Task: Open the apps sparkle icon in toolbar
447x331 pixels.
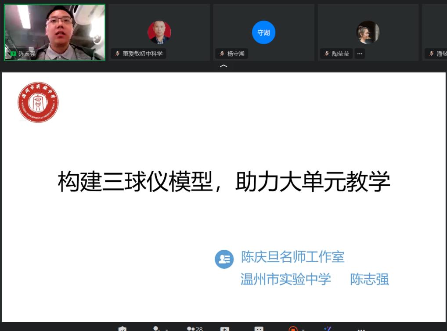Action: pyautogui.click(x=328, y=329)
